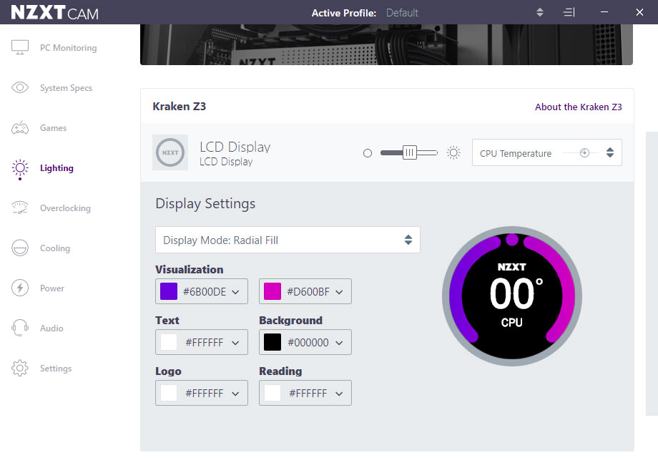Image resolution: width=658 pixels, height=458 pixels.
Task: Open the Power section label
Action: tap(52, 288)
